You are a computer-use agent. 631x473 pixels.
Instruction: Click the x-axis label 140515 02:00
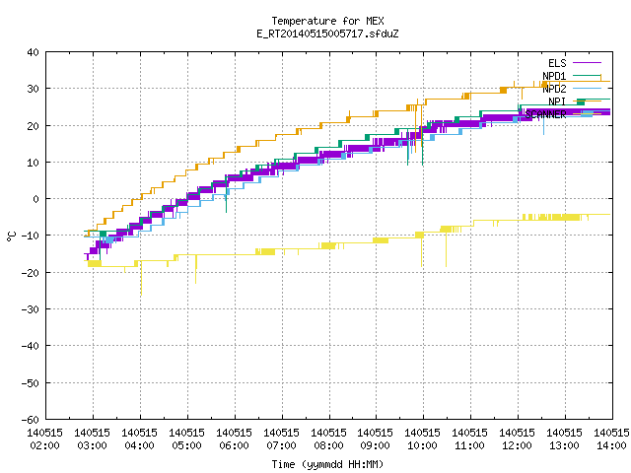(x=44, y=439)
